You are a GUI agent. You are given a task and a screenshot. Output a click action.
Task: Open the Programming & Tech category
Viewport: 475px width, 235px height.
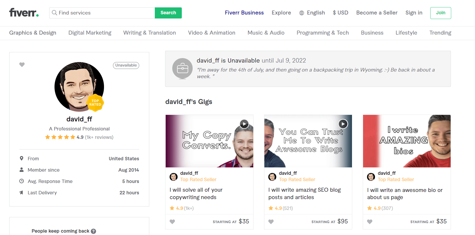323,33
